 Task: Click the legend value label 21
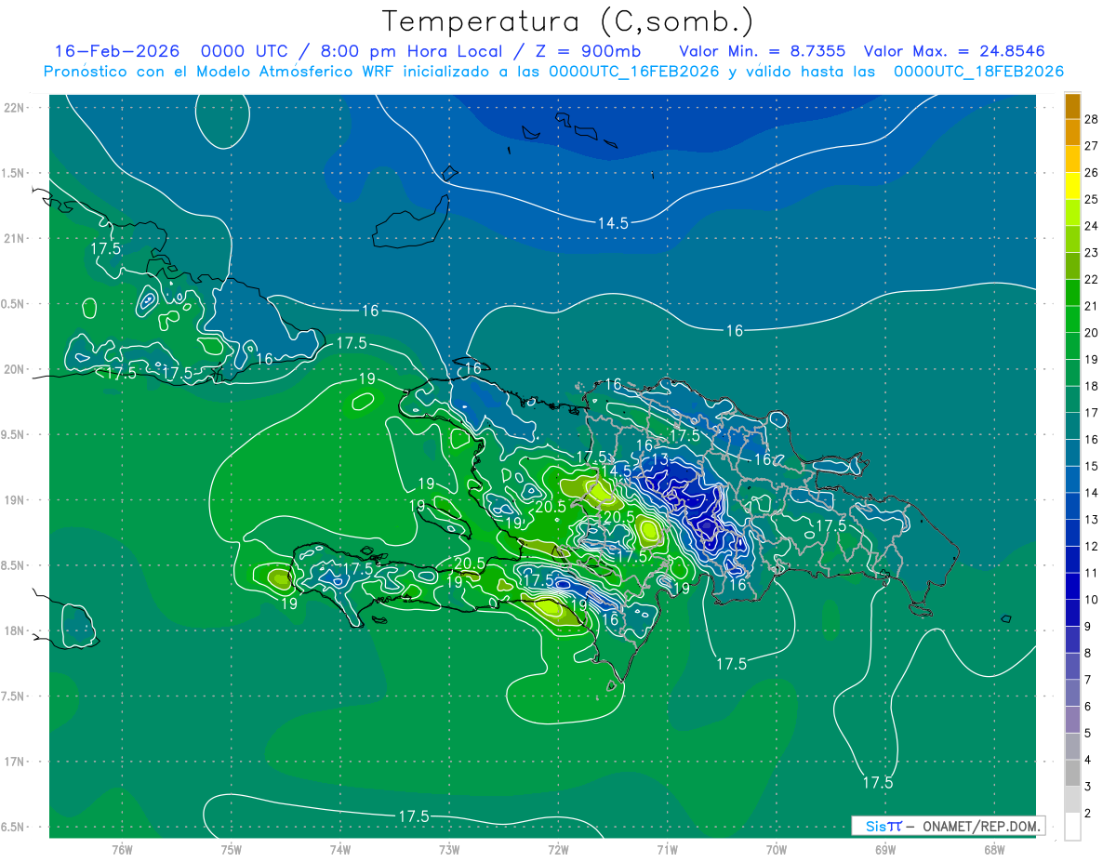tap(1091, 305)
